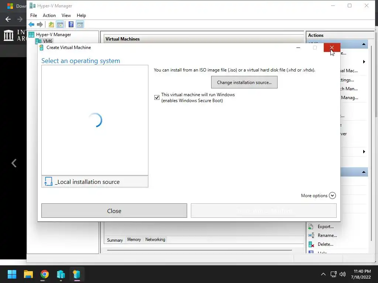Open Create Virtual Machine taskbar icon
Image resolution: width=378 pixels, height=283 pixels.
coord(77,274)
